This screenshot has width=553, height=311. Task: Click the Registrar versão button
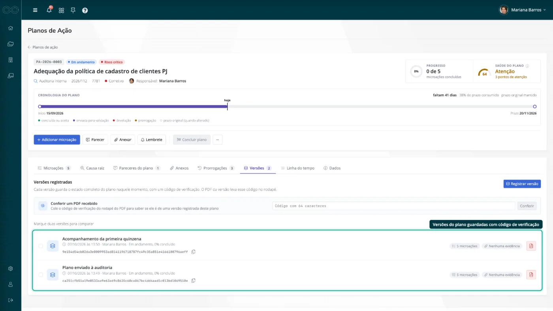tap(522, 184)
